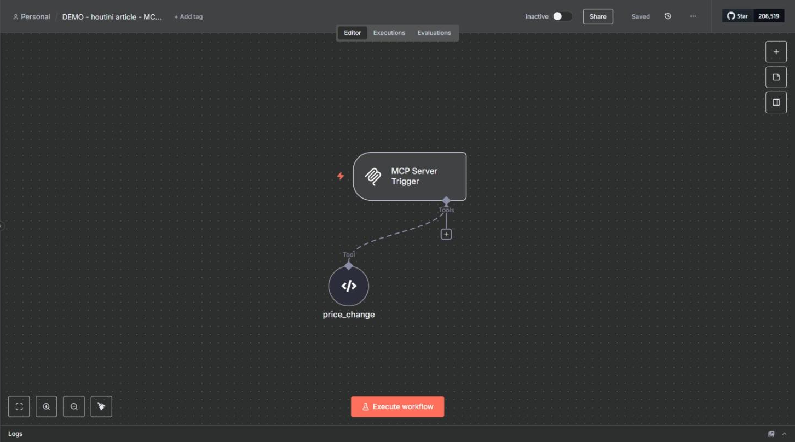The height and width of the screenshot is (442, 795).
Task: Add a sticky note to canvas
Action: (776, 77)
